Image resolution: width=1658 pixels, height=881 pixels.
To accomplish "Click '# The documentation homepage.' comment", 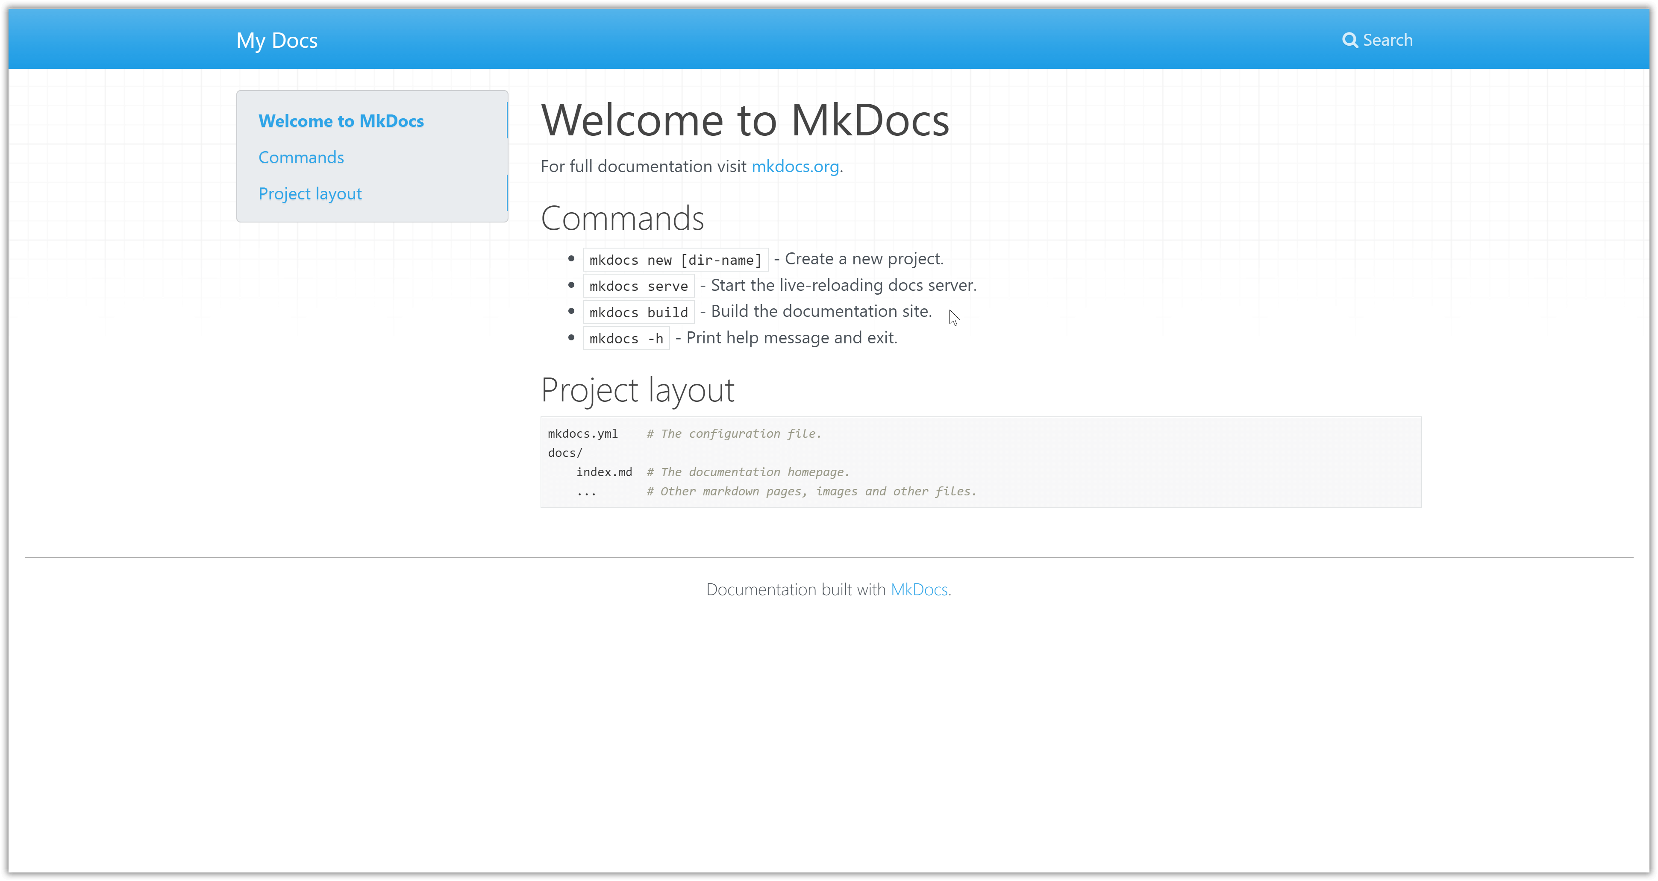I will tap(748, 473).
